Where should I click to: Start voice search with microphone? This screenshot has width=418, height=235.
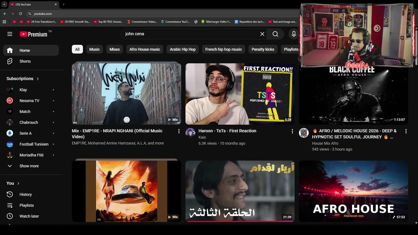click(x=294, y=34)
